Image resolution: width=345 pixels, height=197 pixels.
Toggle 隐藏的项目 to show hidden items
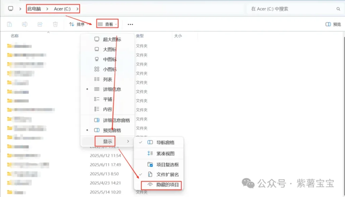click(167, 185)
